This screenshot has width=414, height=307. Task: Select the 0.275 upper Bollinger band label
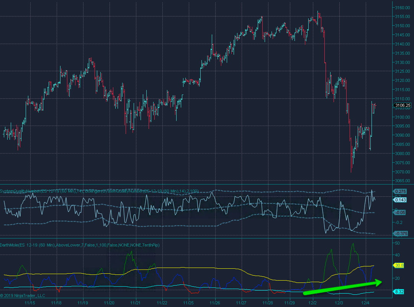pyautogui.click(x=401, y=191)
